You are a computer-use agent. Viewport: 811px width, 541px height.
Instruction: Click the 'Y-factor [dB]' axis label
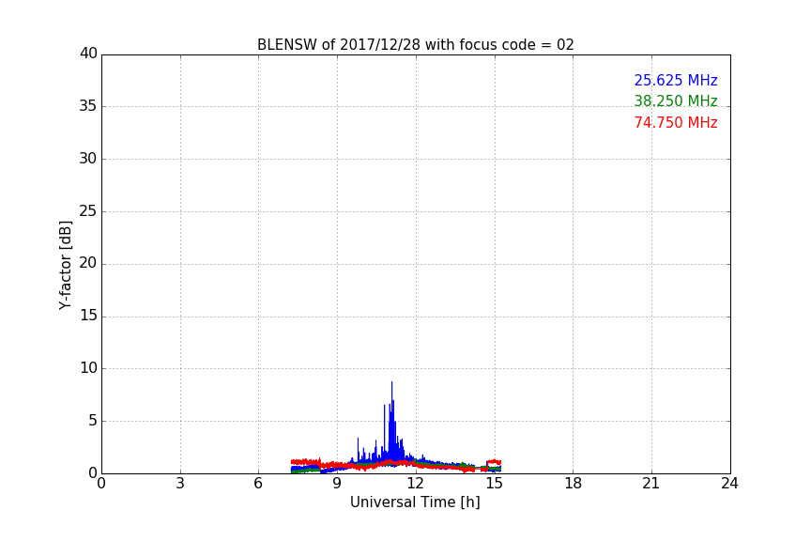click(65, 265)
